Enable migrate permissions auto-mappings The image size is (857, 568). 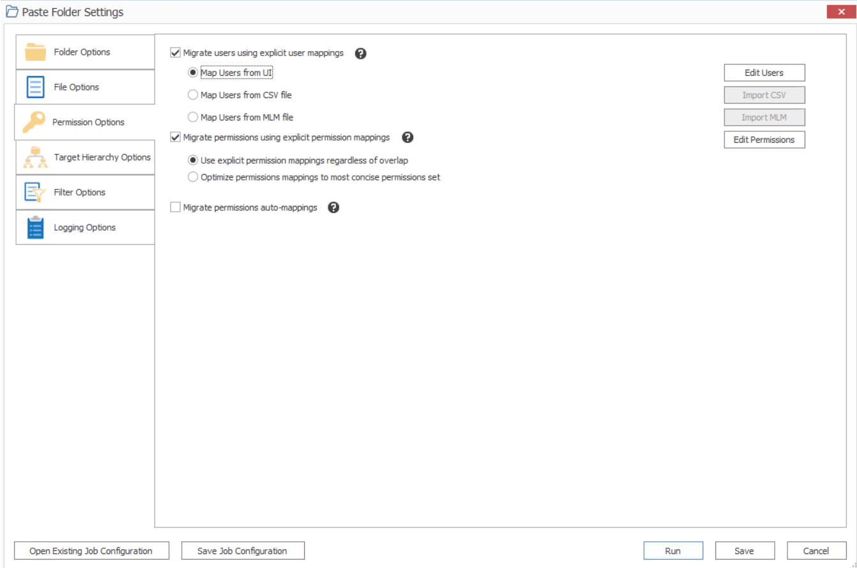pyautogui.click(x=175, y=207)
